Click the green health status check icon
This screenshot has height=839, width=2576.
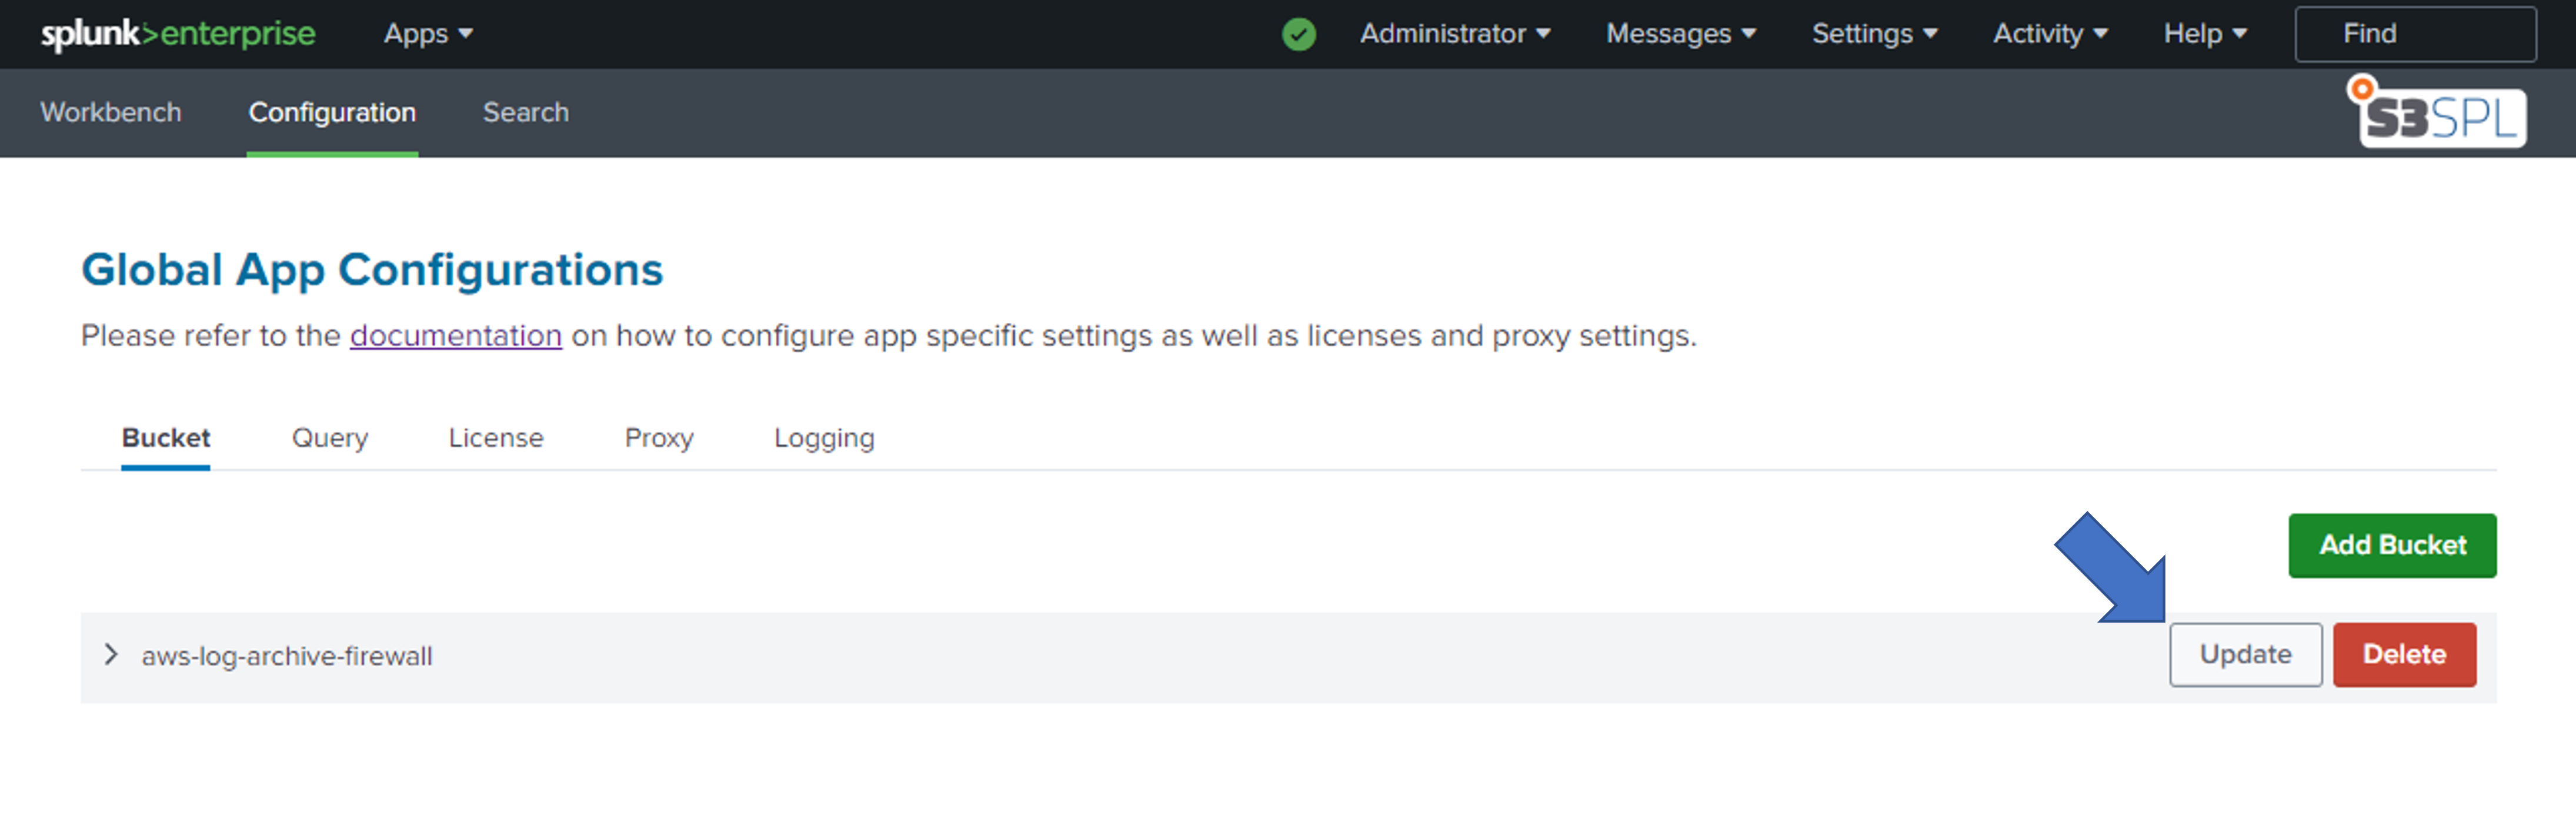click(x=1298, y=34)
